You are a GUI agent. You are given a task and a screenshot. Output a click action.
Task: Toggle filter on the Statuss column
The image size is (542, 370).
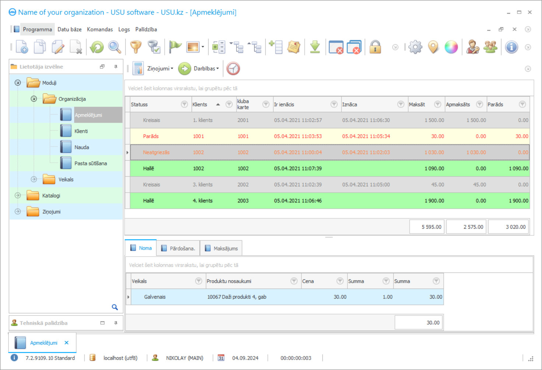(184, 105)
